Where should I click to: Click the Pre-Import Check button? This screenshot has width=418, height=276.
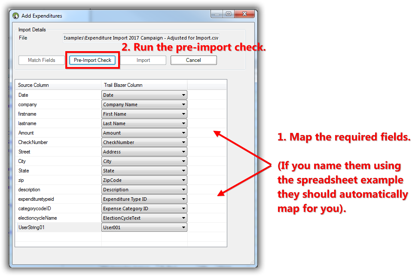click(92, 60)
